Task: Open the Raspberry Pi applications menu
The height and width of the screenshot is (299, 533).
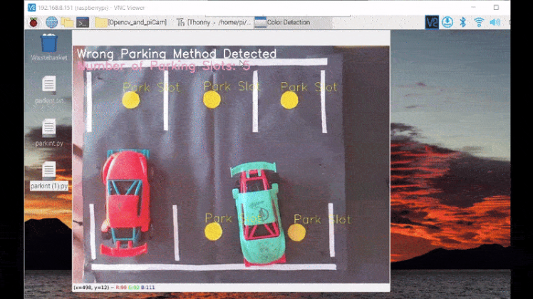Action: point(33,22)
